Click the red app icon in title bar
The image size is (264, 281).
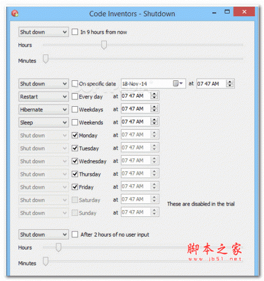15,13
